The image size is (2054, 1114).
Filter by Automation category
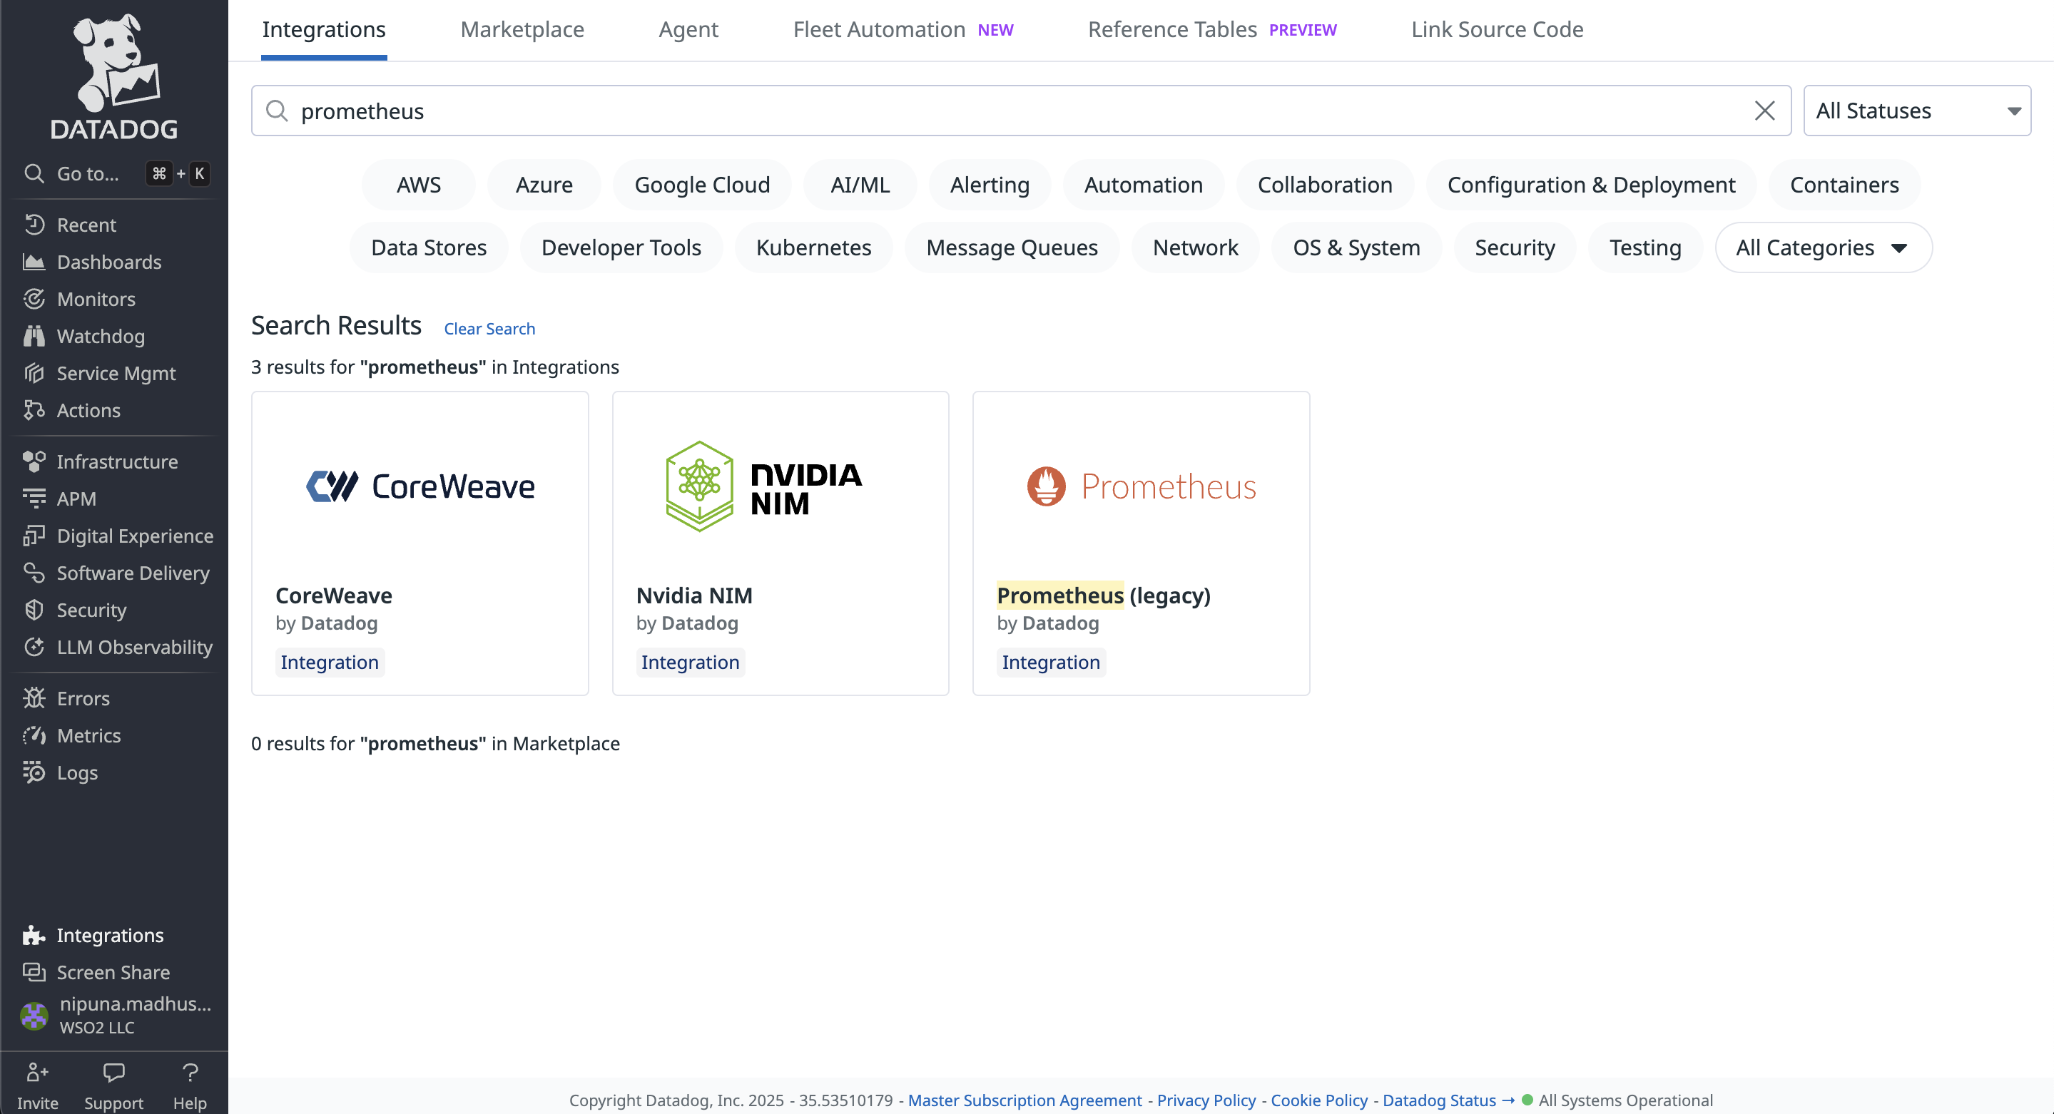[x=1143, y=185]
